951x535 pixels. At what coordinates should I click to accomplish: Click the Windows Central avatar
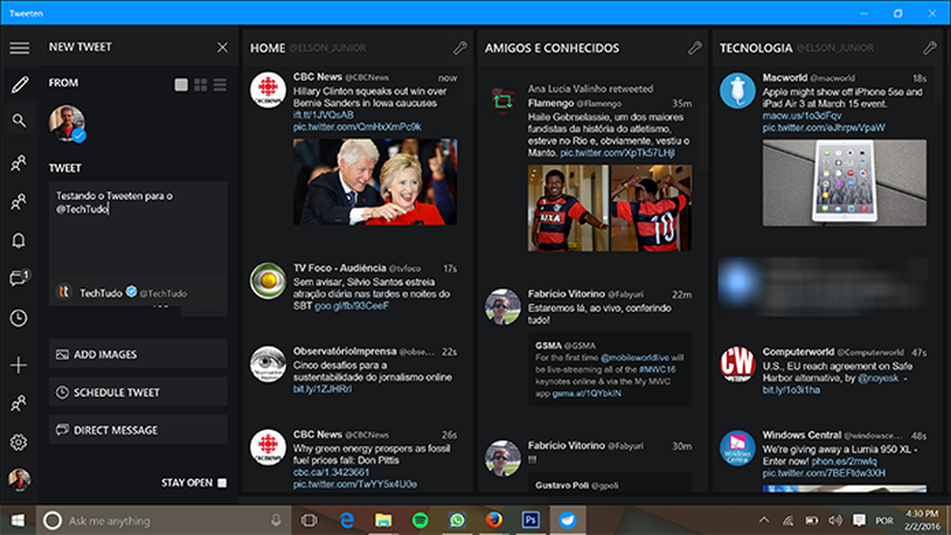737,448
